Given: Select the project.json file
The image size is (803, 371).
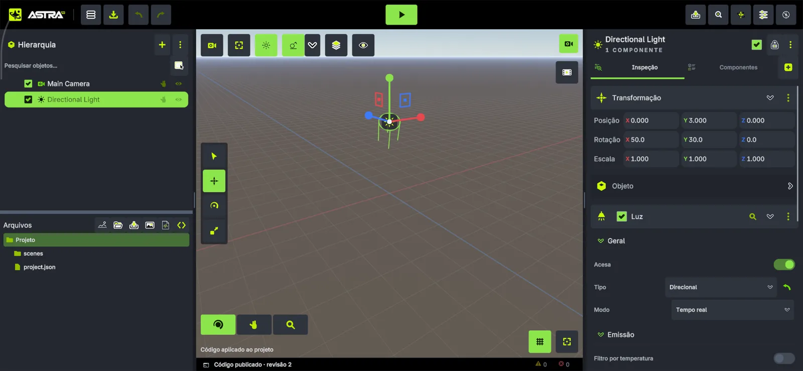Looking at the screenshot, I should click(39, 267).
